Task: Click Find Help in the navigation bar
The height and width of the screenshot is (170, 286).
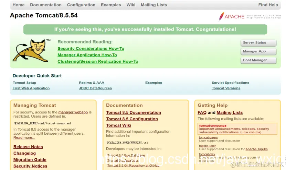Action: point(268,5)
